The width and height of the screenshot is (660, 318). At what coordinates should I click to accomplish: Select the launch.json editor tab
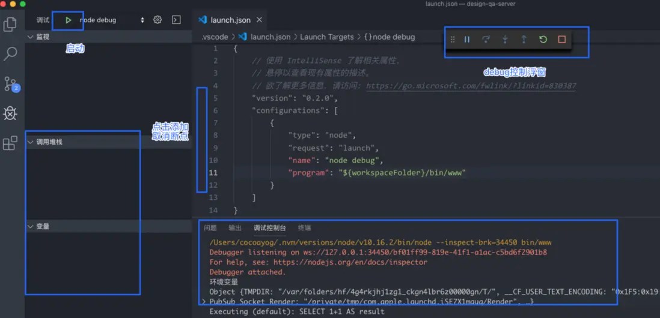point(230,20)
